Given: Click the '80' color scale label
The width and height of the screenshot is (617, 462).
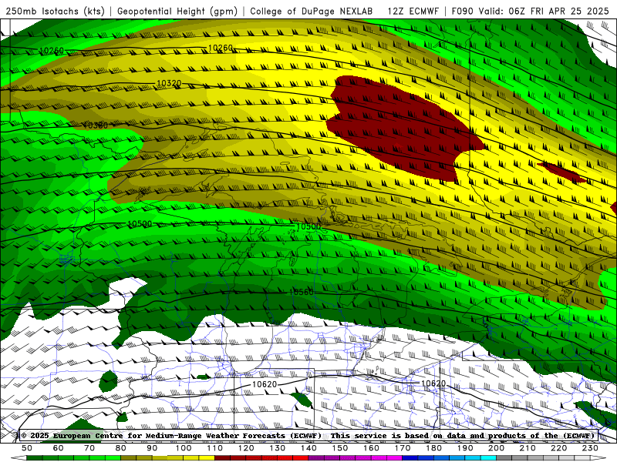Looking at the screenshot, I should [x=121, y=448].
